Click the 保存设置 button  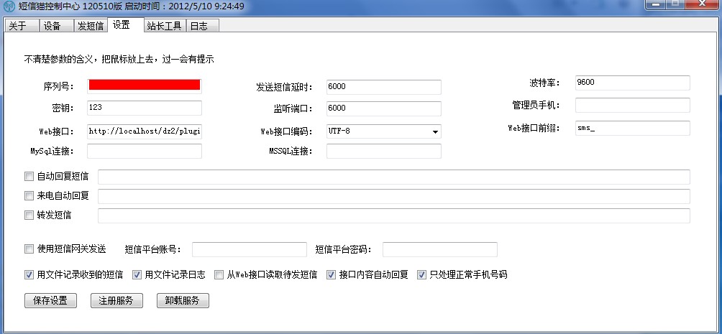(50, 301)
